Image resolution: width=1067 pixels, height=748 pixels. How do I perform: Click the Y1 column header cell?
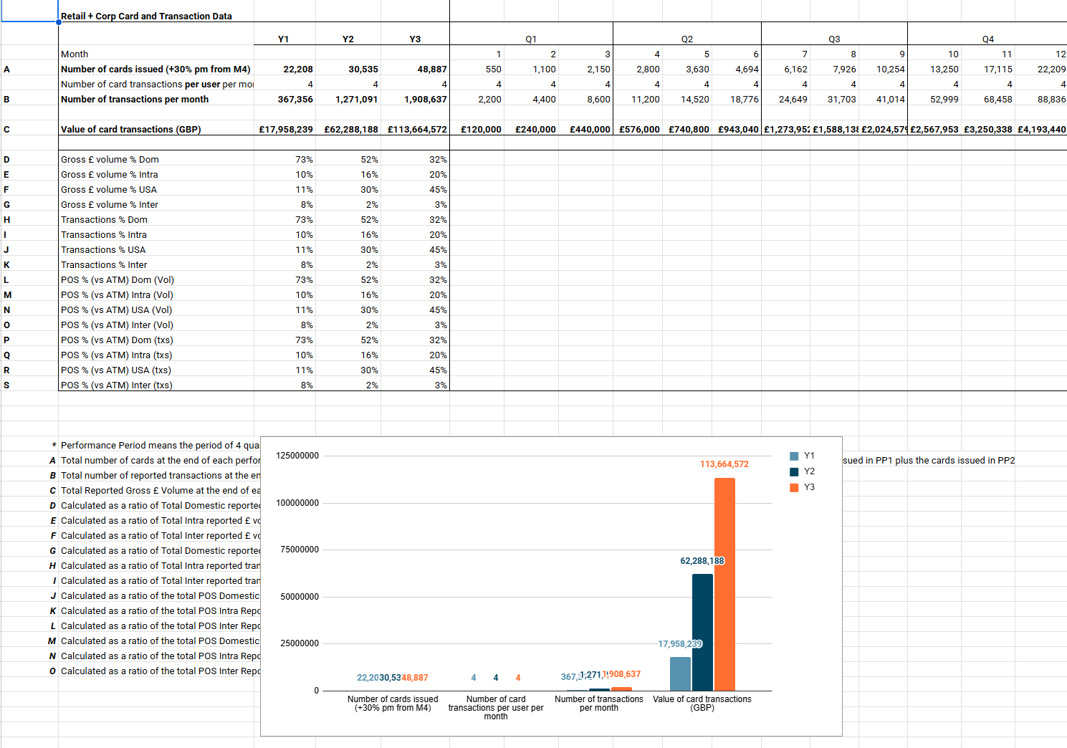(x=283, y=39)
